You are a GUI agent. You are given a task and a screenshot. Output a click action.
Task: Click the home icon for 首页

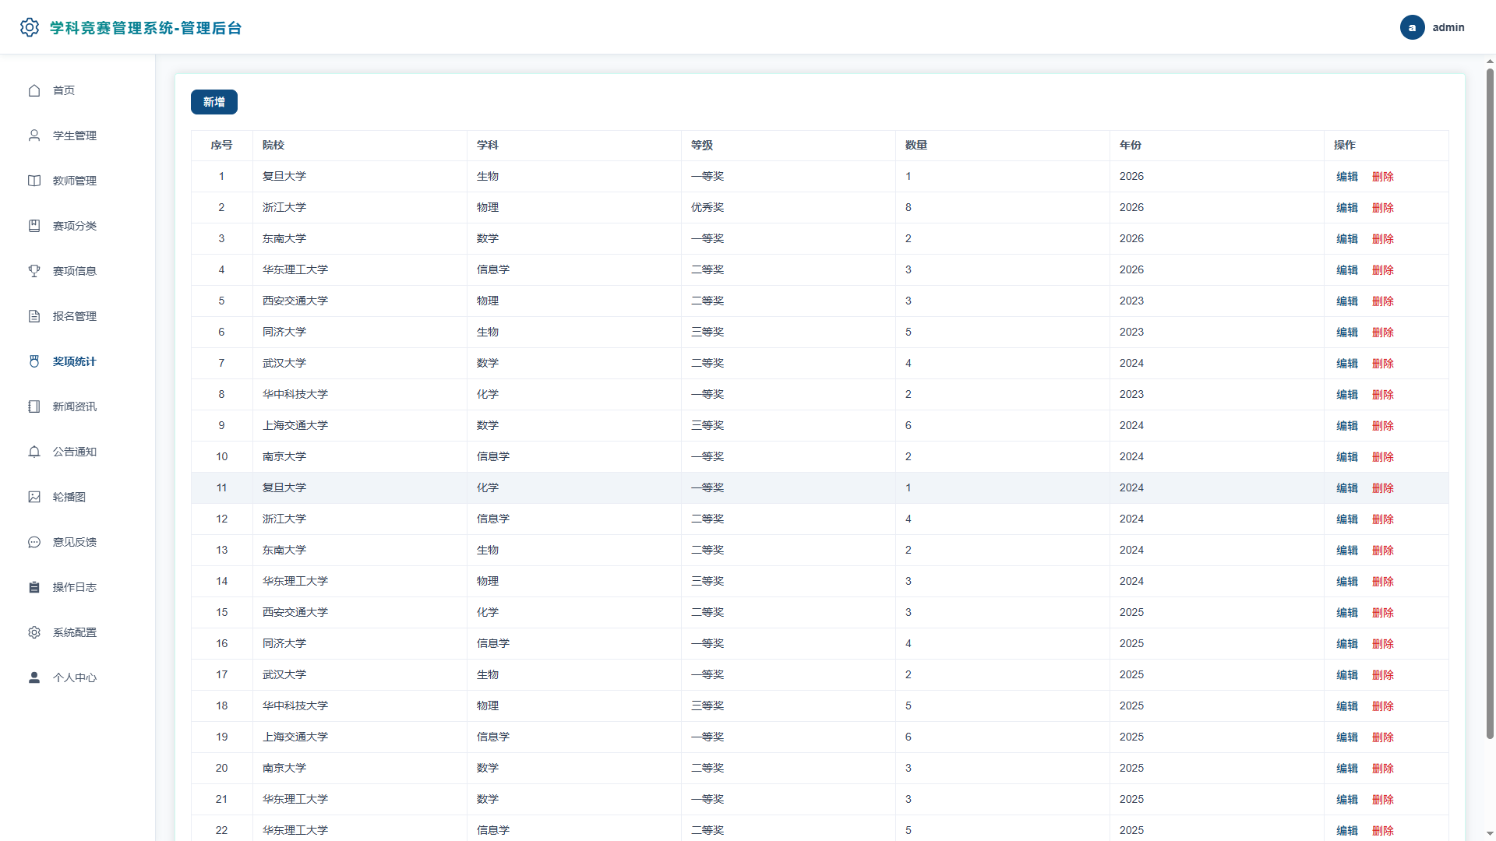point(34,90)
